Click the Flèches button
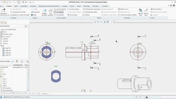Image resolution: width=176 pixels, height=99 pixels. pos(86,15)
